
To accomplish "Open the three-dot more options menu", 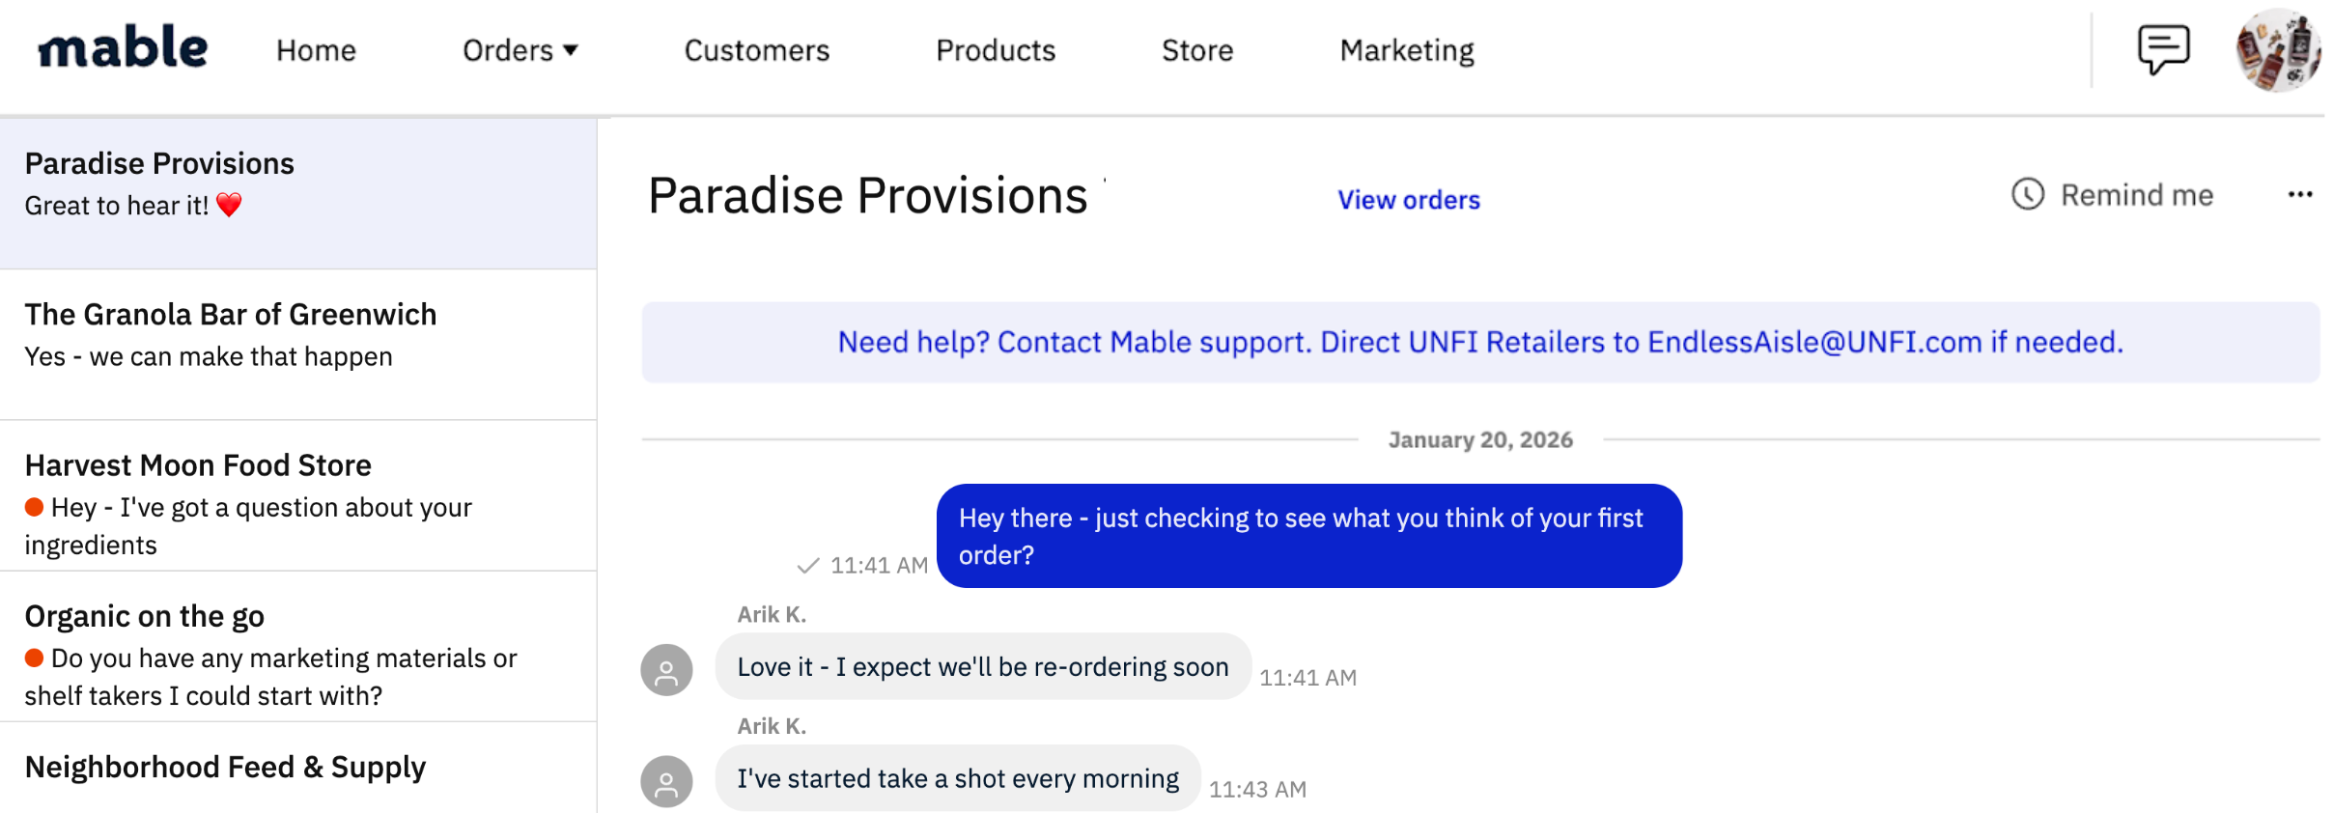I will [x=2300, y=194].
